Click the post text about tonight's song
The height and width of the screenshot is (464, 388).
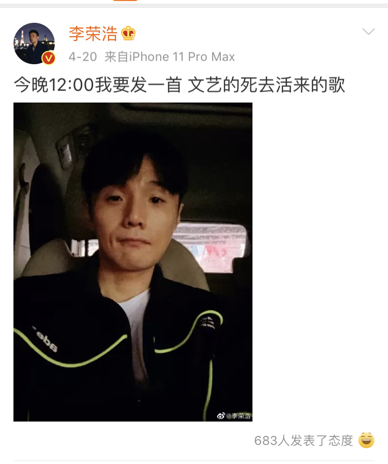pyautogui.click(x=179, y=85)
